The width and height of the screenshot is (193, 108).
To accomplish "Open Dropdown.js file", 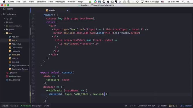I will pyautogui.click(x=17, y=47).
